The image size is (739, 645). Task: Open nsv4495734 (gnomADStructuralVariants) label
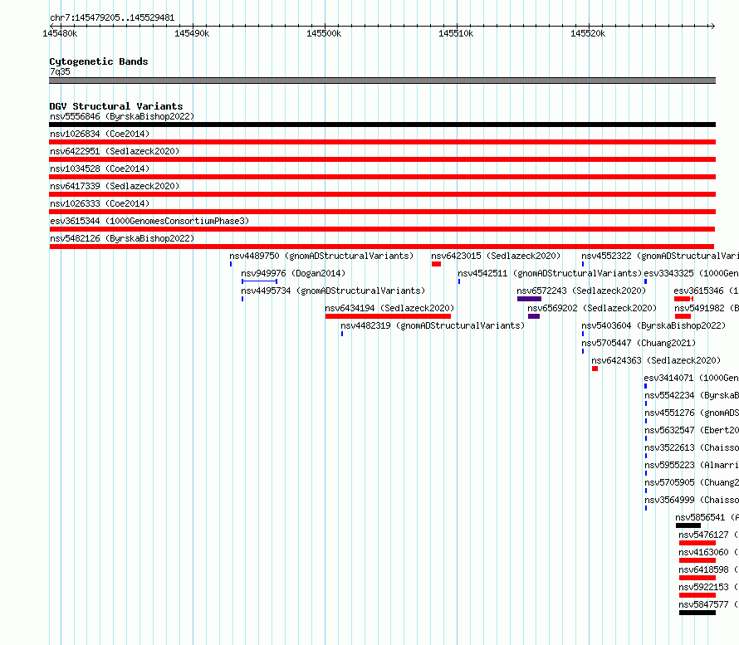tap(333, 291)
